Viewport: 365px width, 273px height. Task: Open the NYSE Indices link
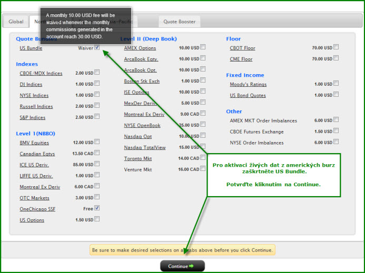[34, 95]
